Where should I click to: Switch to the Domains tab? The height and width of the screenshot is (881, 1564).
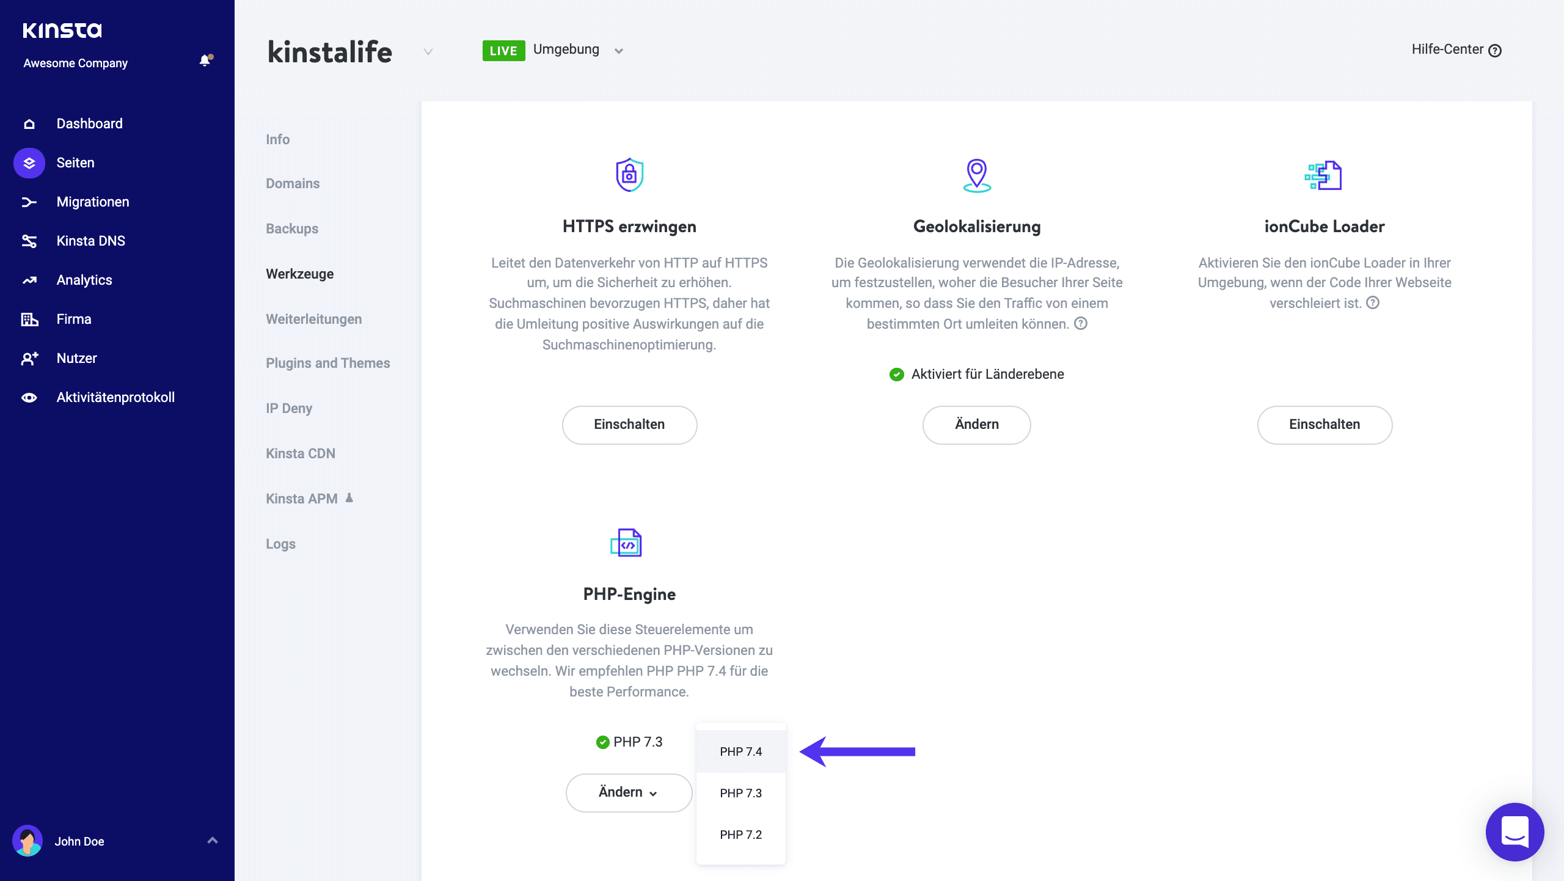pos(293,184)
